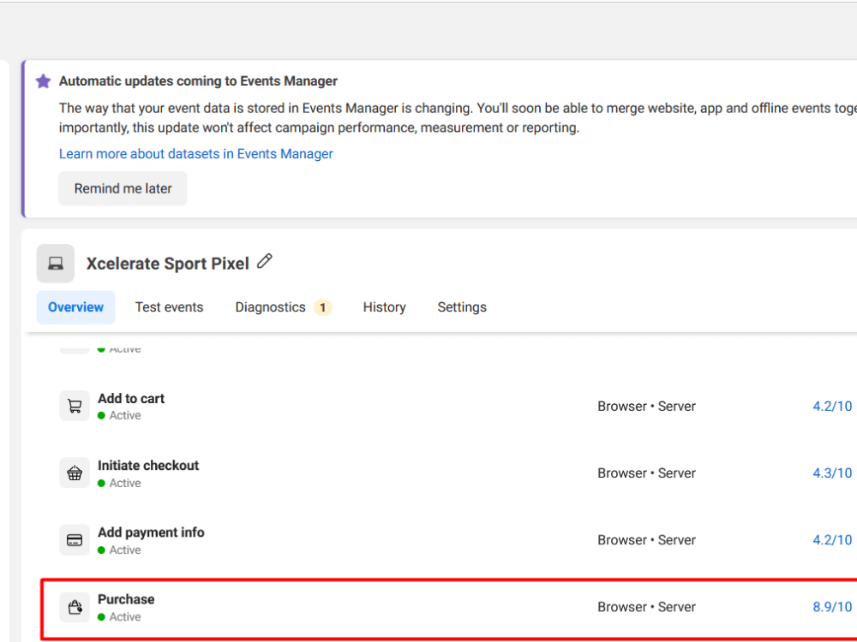The width and height of the screenshot is (857, 642).
Task: Select the highlighted Purchase event row
Action: (x=343, y=606)
